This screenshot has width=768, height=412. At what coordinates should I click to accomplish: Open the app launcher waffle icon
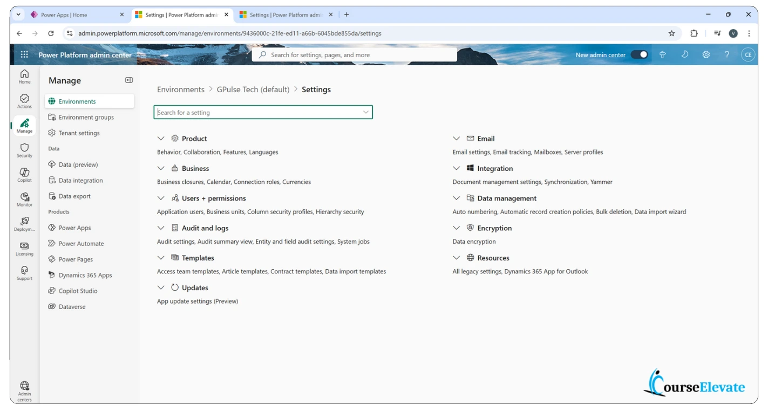24,54
